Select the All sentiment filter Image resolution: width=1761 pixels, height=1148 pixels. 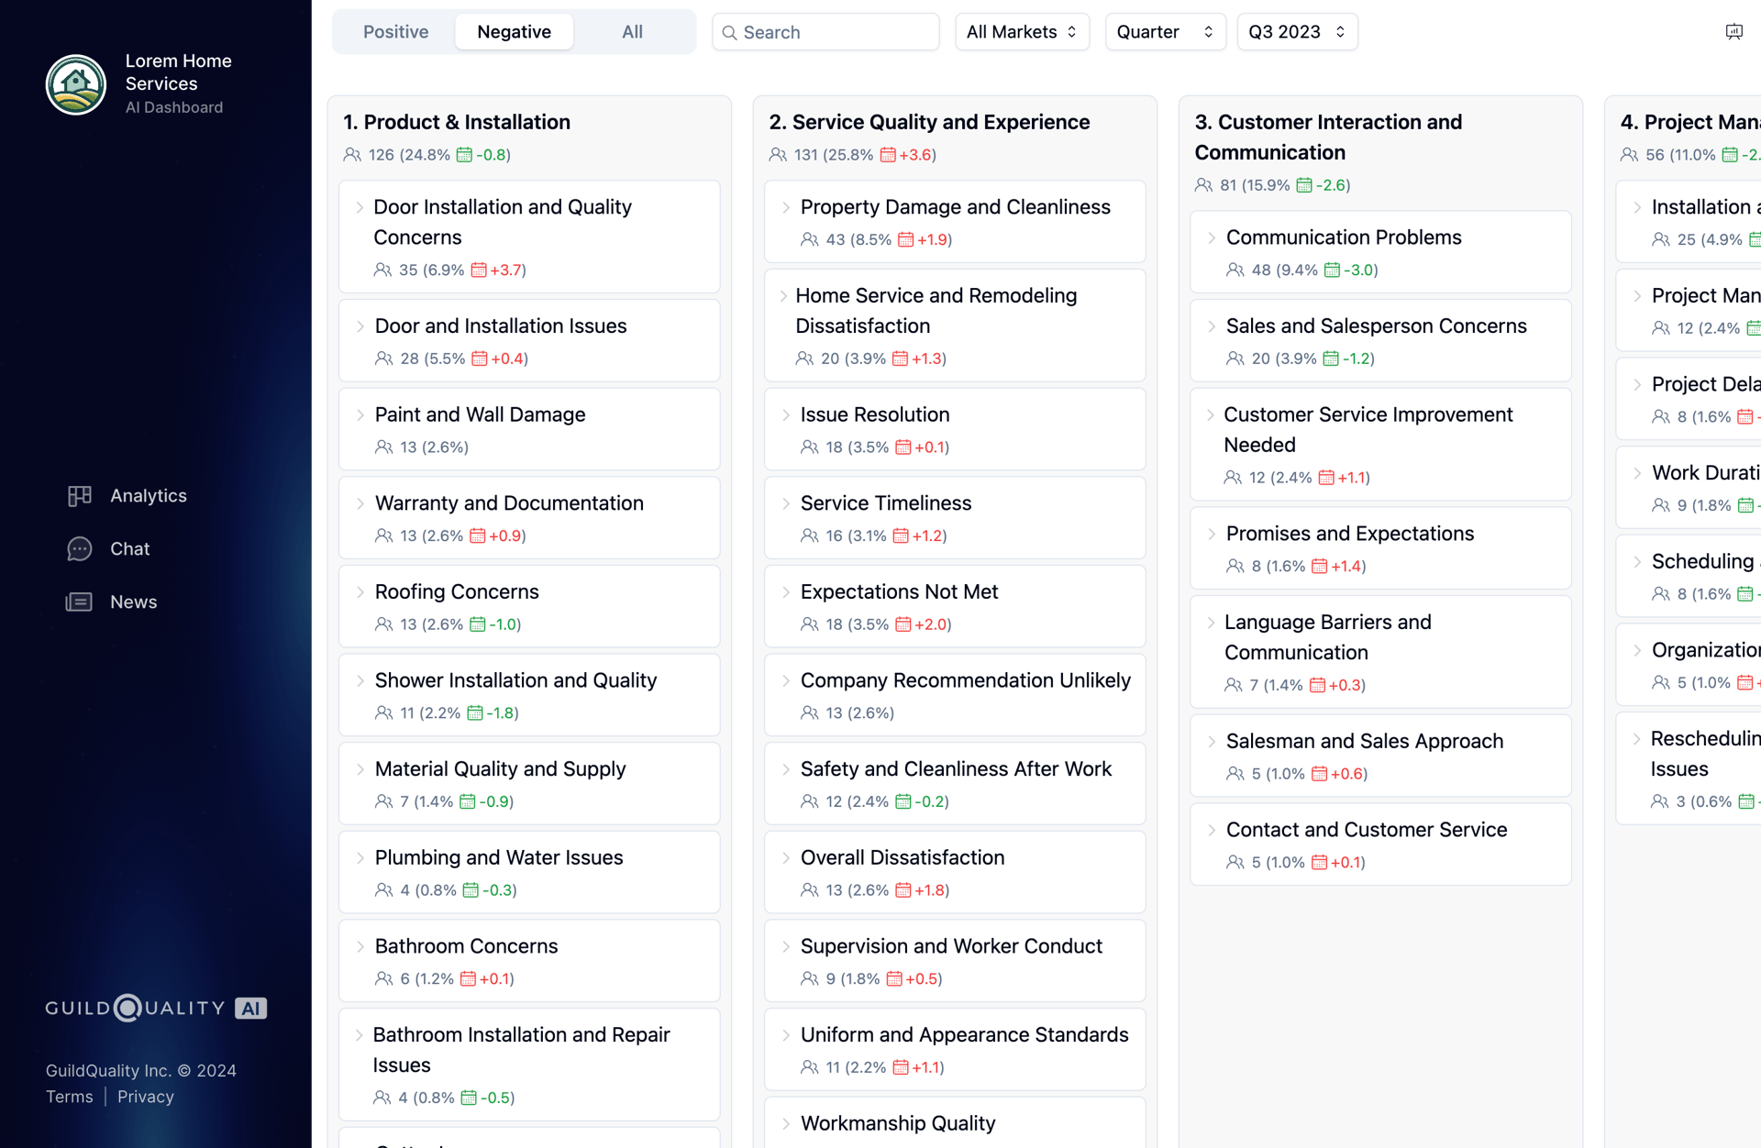click(632, 32)
